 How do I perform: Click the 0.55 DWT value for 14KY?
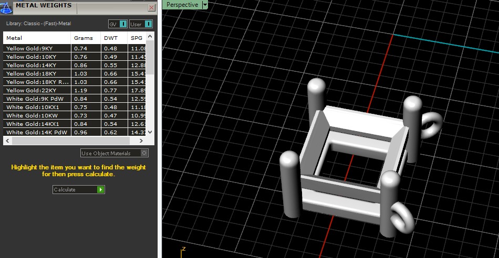tap(111, 65)
